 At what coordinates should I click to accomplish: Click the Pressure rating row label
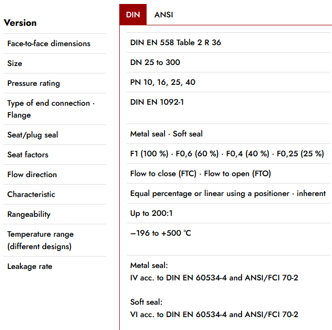coord(33,83)
